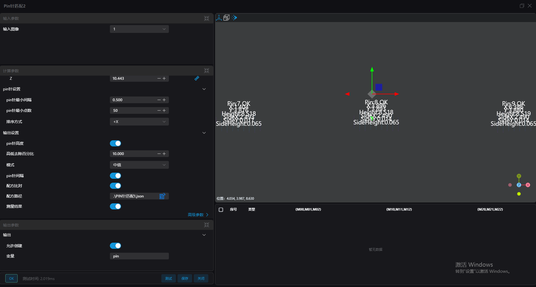Click the 位置 coordinates readout

(235, 199)
